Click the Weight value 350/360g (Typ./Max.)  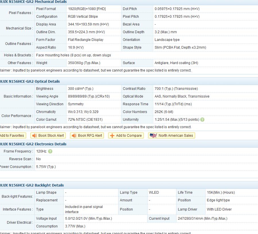pyautogui.click(x=84, y=63)
